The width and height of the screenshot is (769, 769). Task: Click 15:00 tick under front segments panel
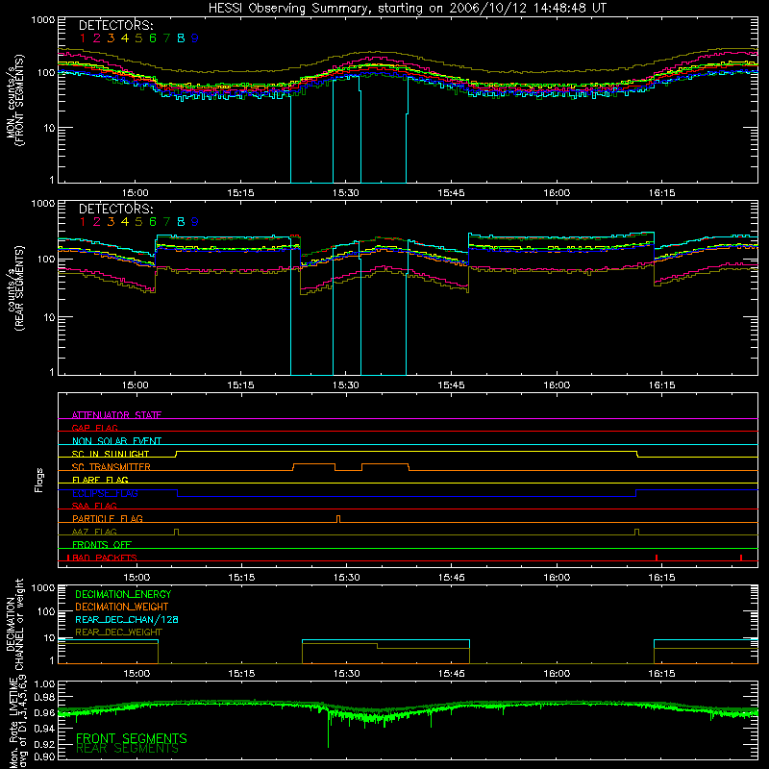pyautogui.click(x=136, y=193)
